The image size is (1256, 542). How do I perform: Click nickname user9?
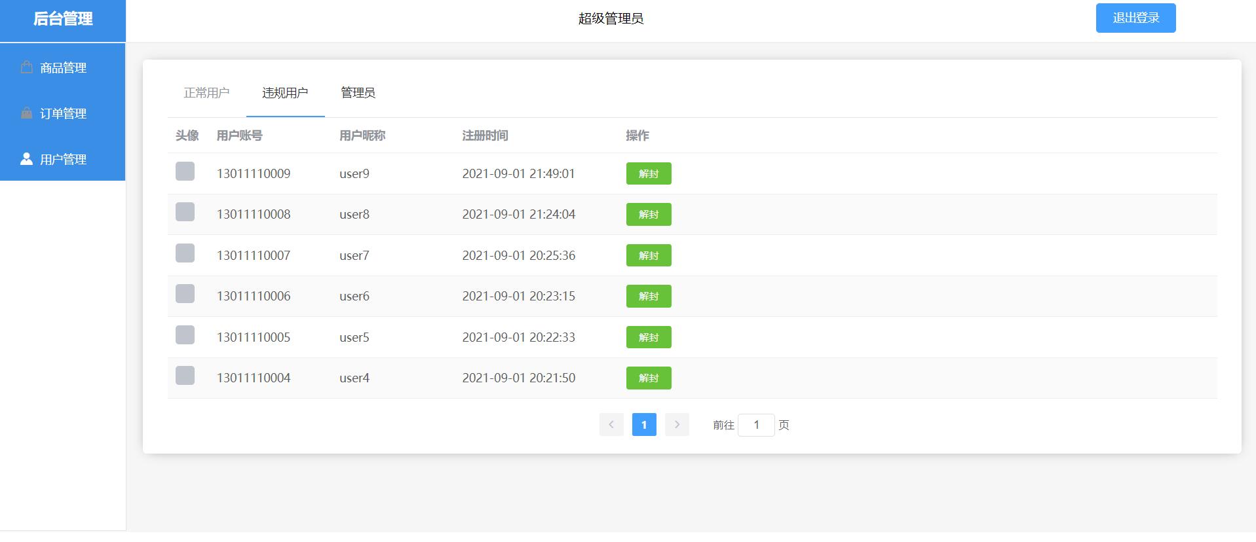click(354, 173)
